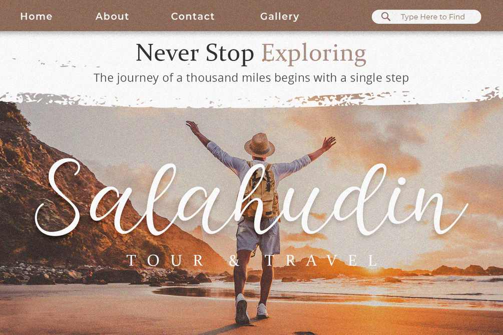Click the search magnifier icon

(386, 16)
